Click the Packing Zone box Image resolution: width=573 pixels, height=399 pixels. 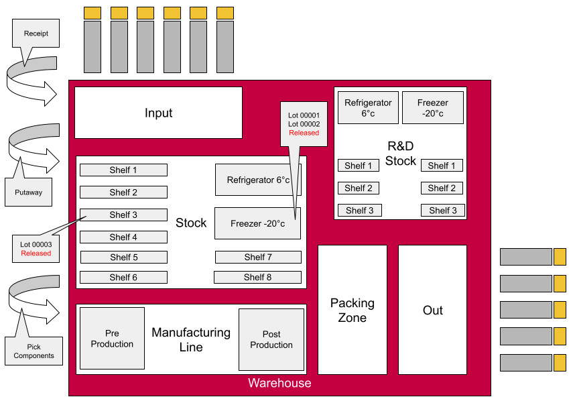pyautogui.click(x=352, y=310)
